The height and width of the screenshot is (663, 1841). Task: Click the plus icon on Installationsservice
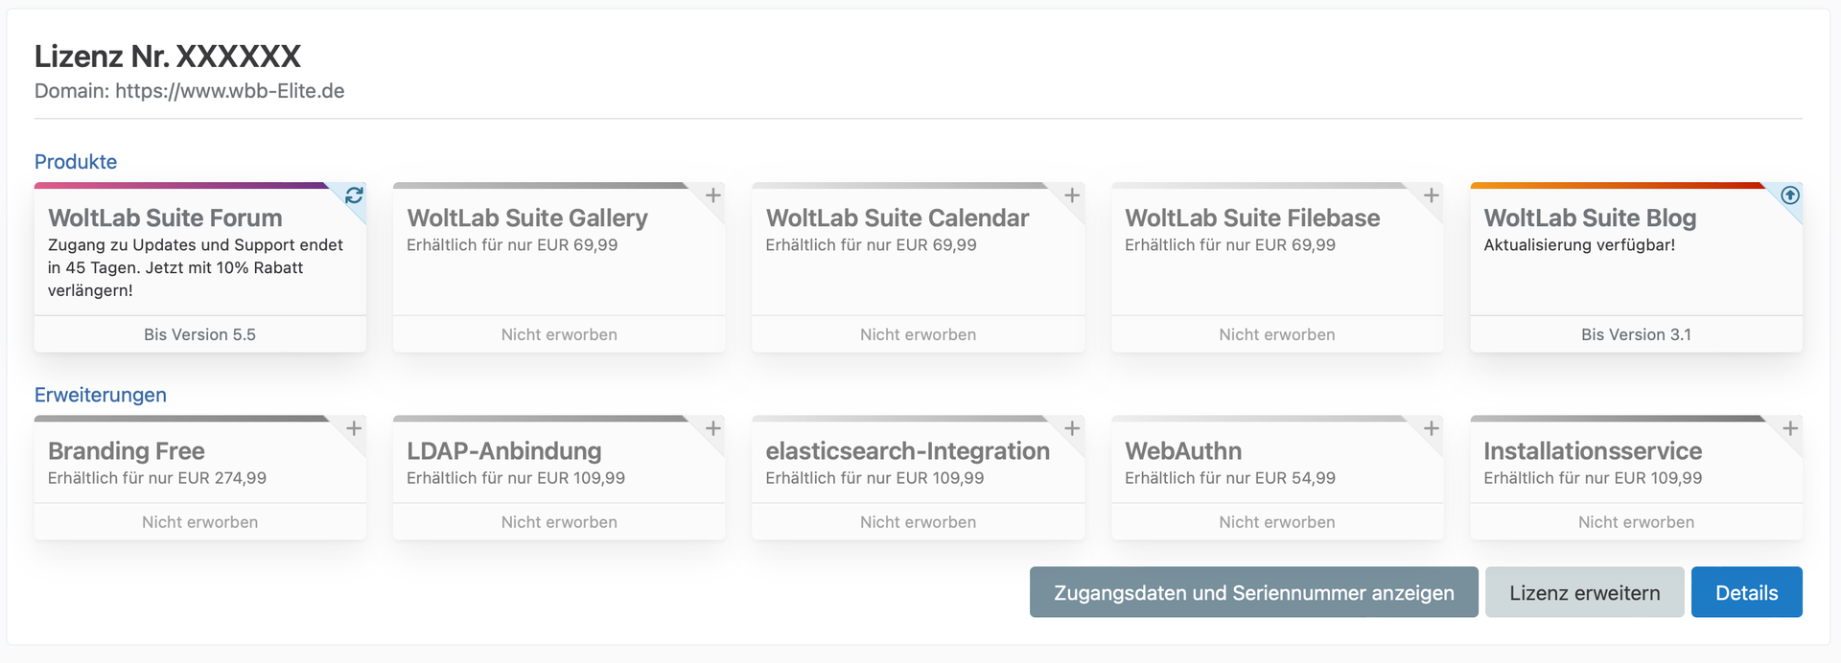(1790, 428)
